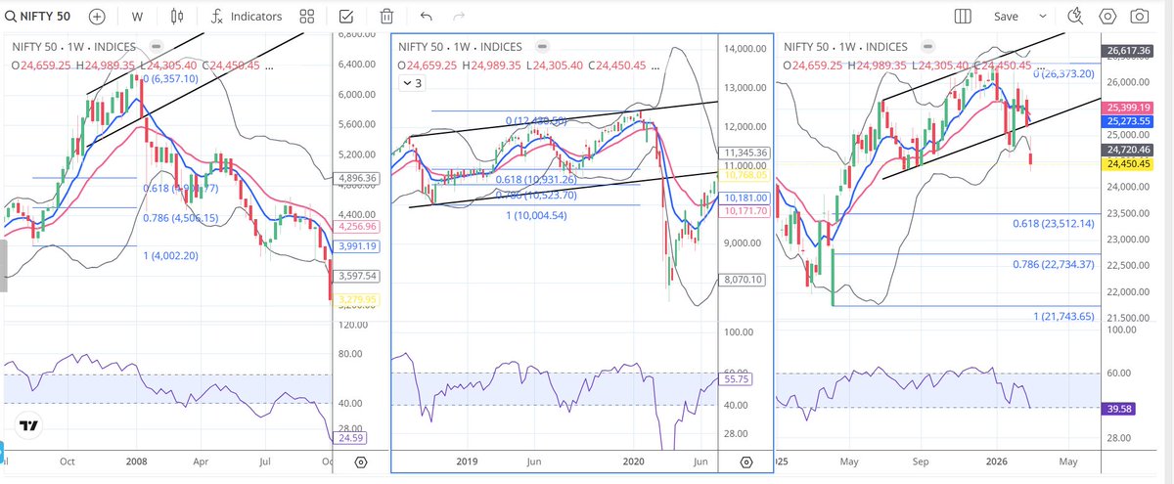Click the 2026 time axis label
This screenshot has height=484, width=1174.
pyautogui.click(x=996, y=461)
